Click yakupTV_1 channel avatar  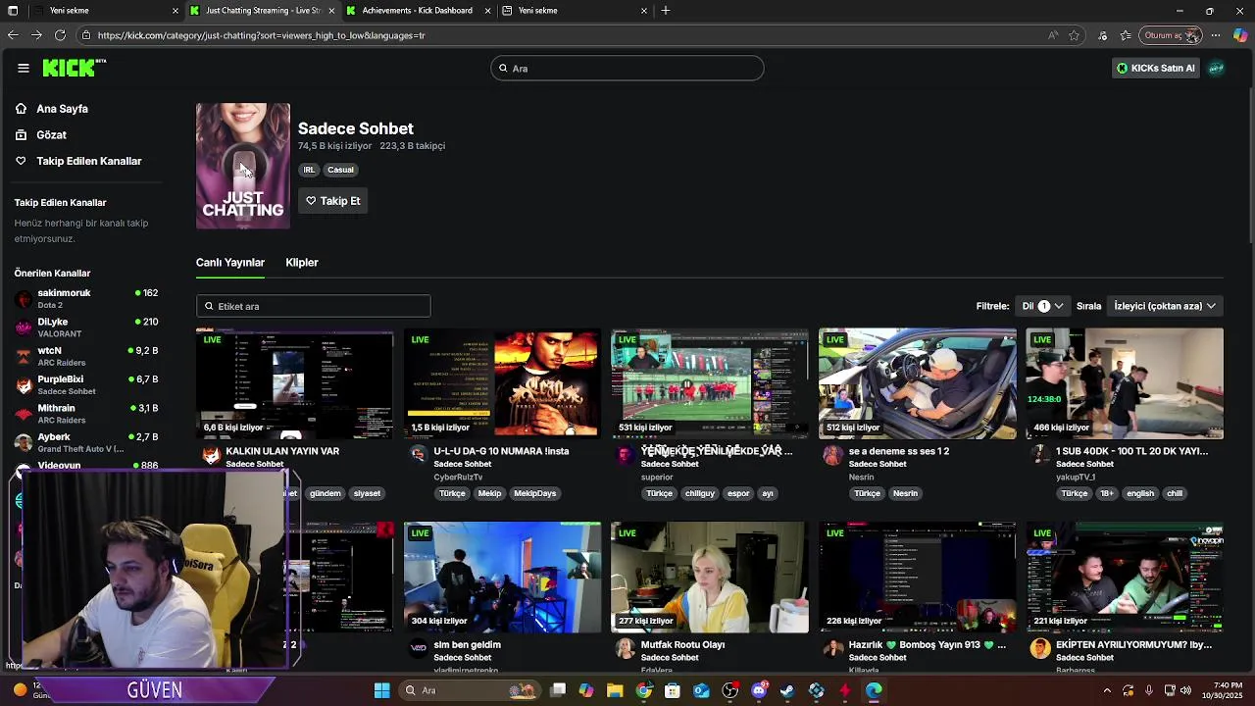1040,454
